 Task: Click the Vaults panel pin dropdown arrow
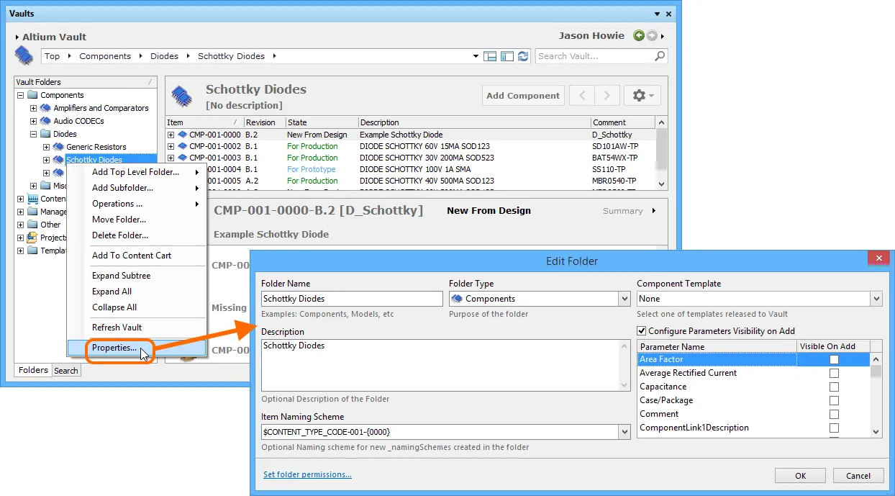click(657, 14)
